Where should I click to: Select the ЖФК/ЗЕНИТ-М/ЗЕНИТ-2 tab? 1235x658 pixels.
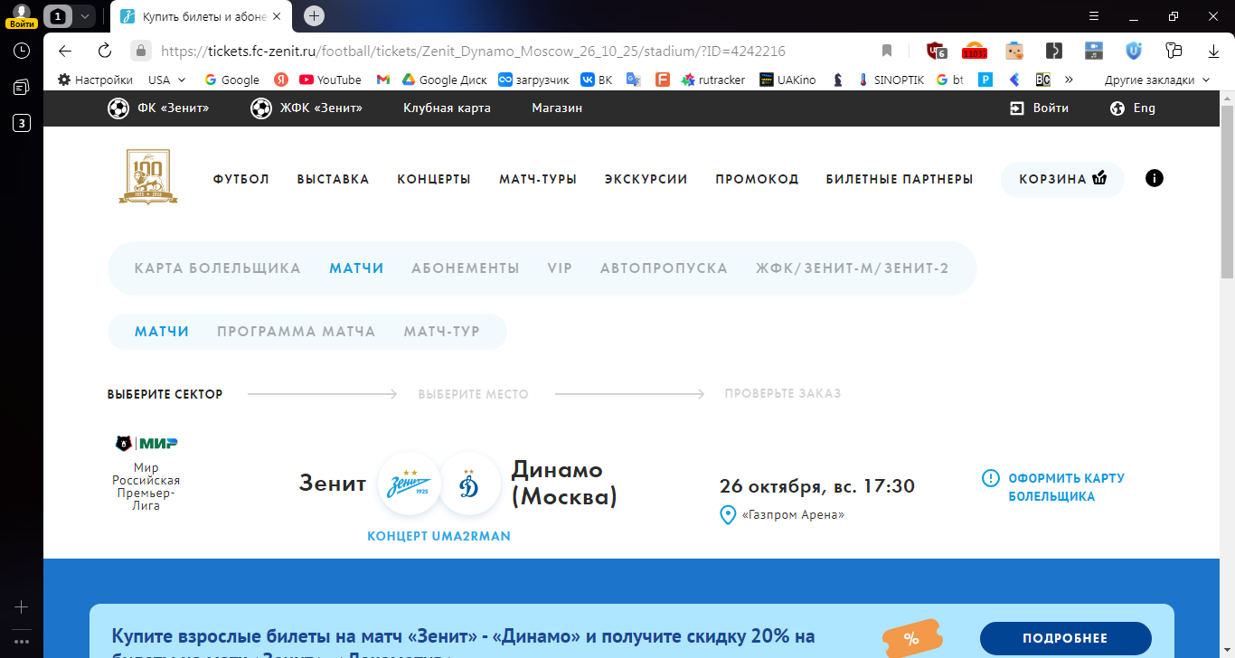(853, 268)
